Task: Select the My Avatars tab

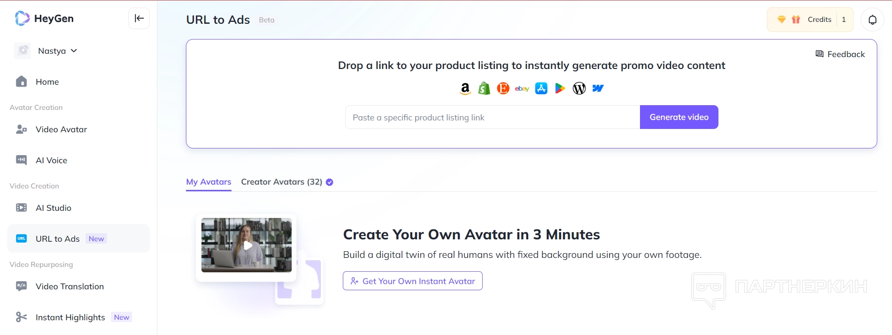Action: 208,182
